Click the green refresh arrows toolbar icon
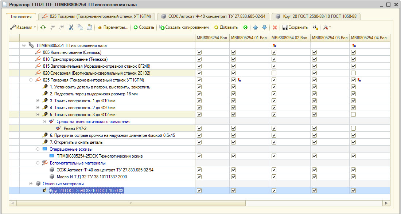Viewport: 401px width, 214px height. pyautogui.click(x=43, y=27)
